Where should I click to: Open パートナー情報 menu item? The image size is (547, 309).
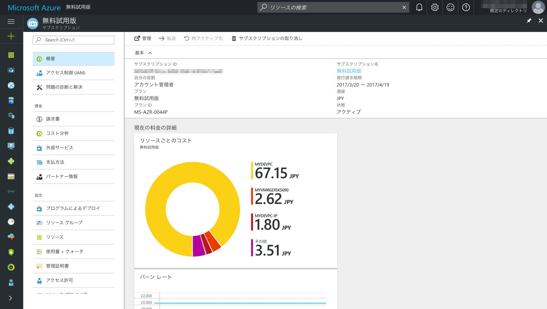(x=73, y=177)
